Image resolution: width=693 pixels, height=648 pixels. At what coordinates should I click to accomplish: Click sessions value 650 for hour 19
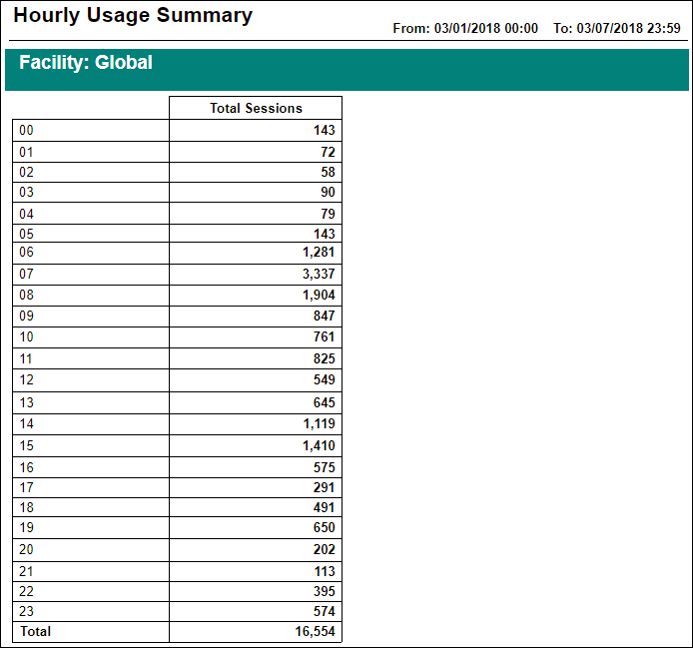pos(325,527)
